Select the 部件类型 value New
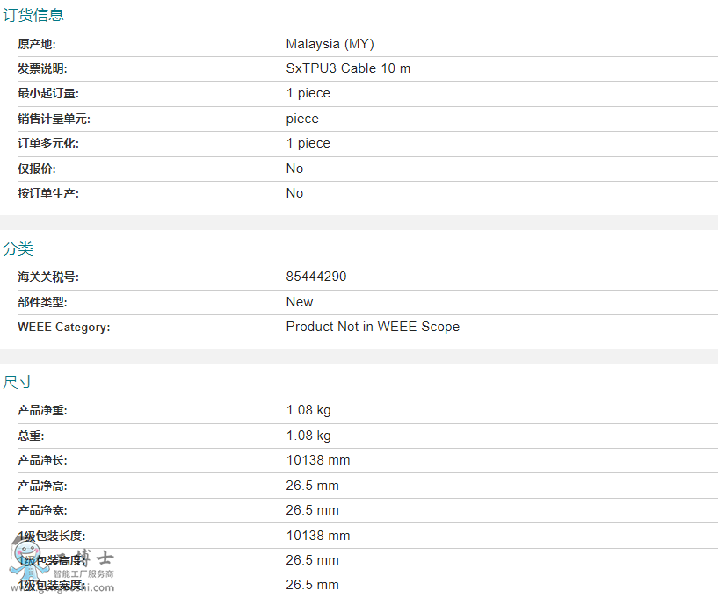Image resolution: width=718 pixels, height=605 pixels. (300, 302)
